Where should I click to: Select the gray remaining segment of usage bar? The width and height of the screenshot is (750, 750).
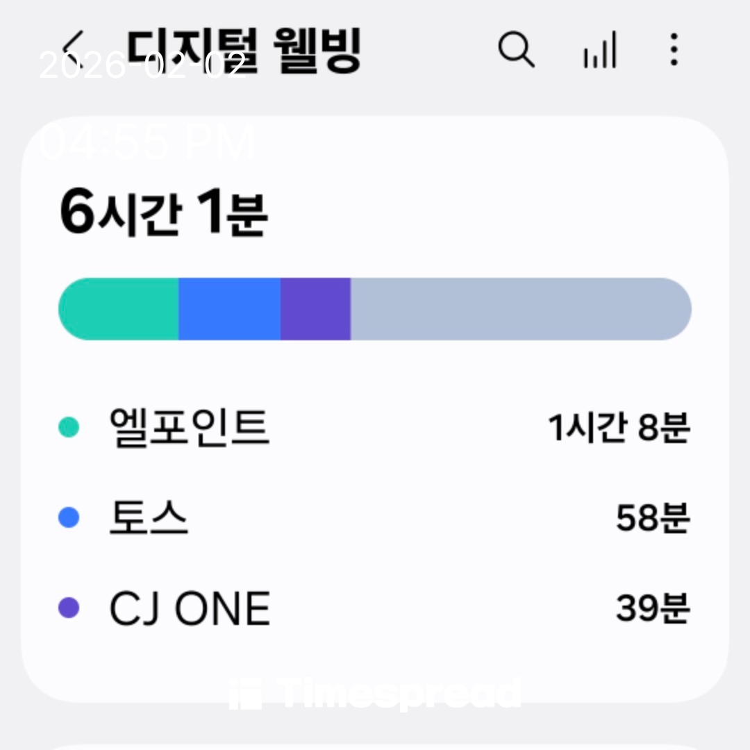click(x=519, y=309)
